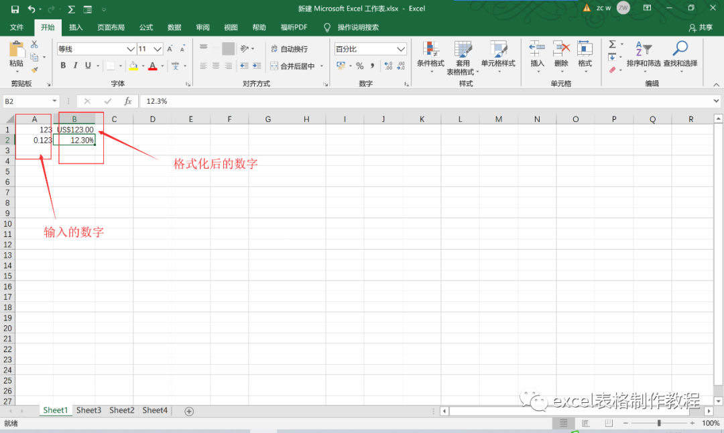The width and height of the screenshot is (724, 433).
Task: Apply percent style with % button
Action: point(360,66)
